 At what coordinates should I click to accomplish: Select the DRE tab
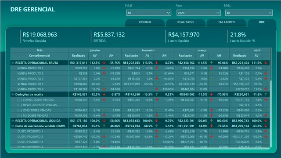coord(262,22)
